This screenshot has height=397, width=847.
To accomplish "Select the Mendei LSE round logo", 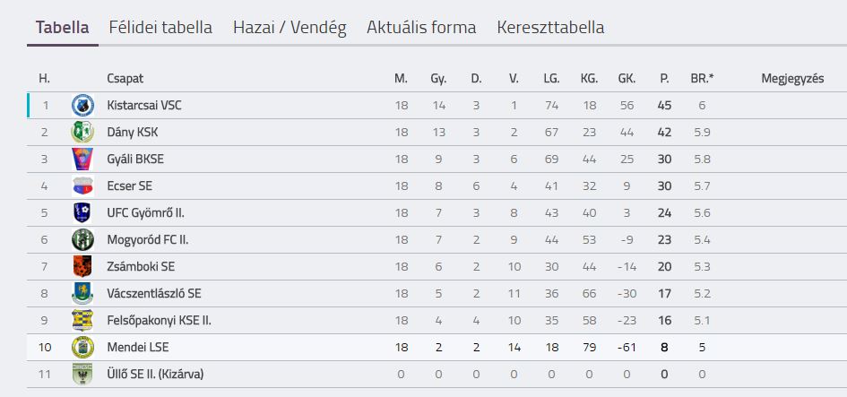I will (x=82, y=348).
